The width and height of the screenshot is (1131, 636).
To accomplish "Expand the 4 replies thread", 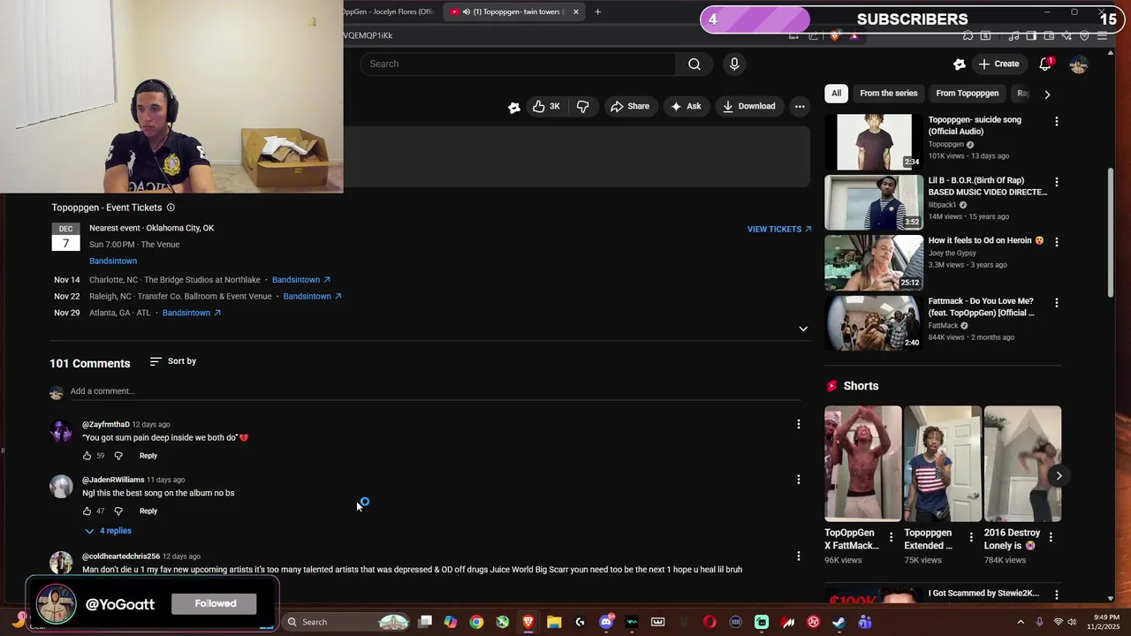I will coord(108,531).
